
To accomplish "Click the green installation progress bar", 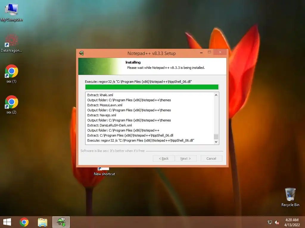I will click(x=152, y=87).
